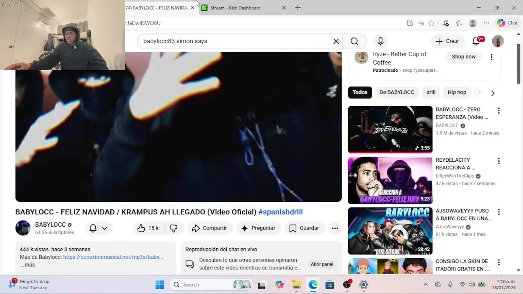Image resolution: width=523 pixels, height=294 pixels.
Task: Open the taskbar Settings gear app
Action: (364, 285)
